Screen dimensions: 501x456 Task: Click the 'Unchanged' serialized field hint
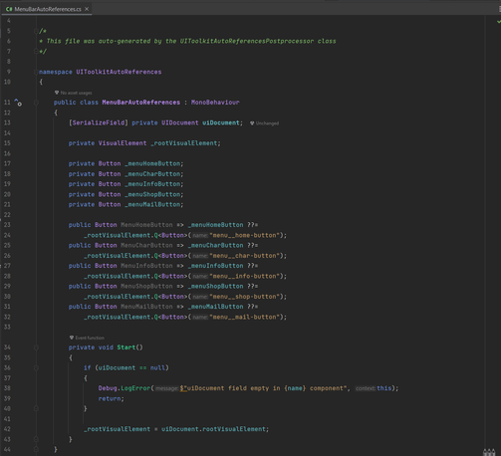point(267,123)
